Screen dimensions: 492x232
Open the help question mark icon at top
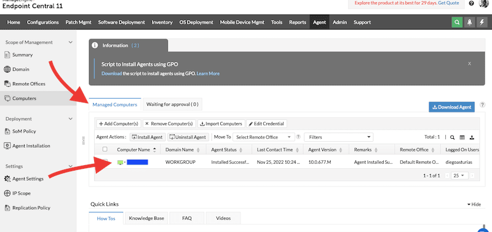[471, 3]
